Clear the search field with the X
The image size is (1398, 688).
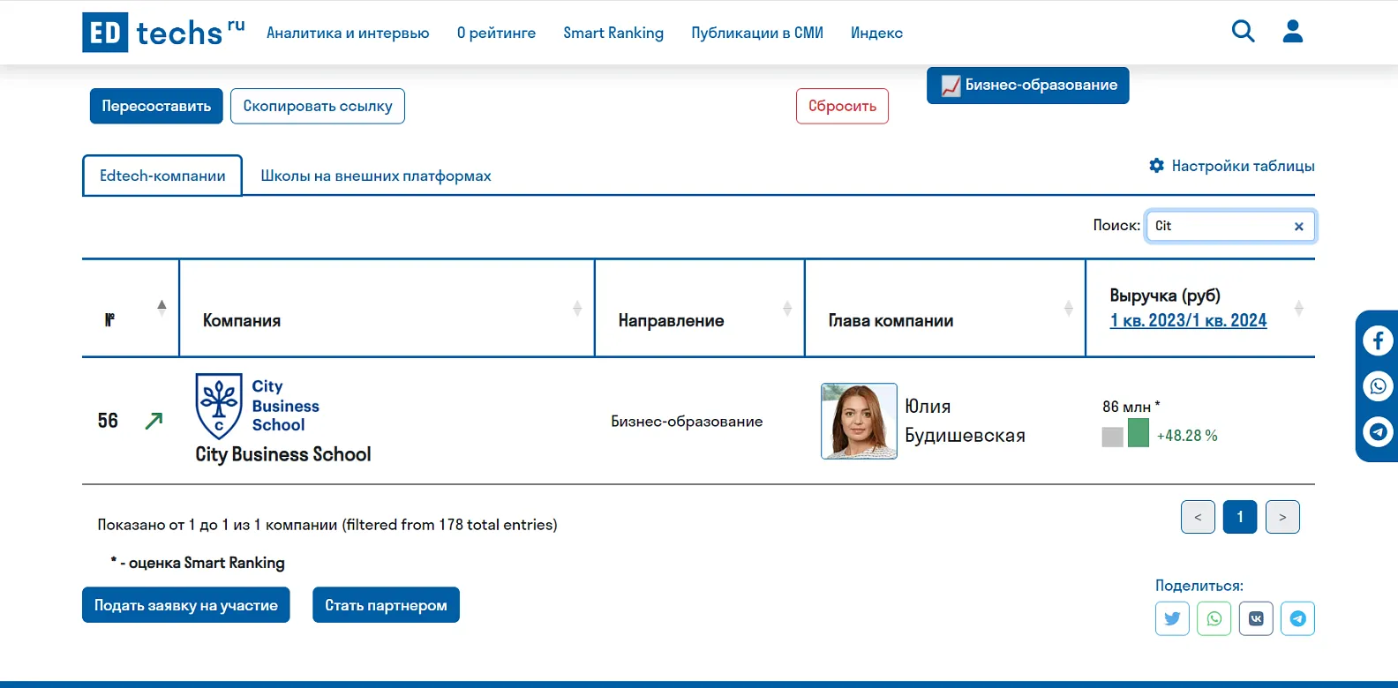pyautogui.click(x=1298, y=227)
